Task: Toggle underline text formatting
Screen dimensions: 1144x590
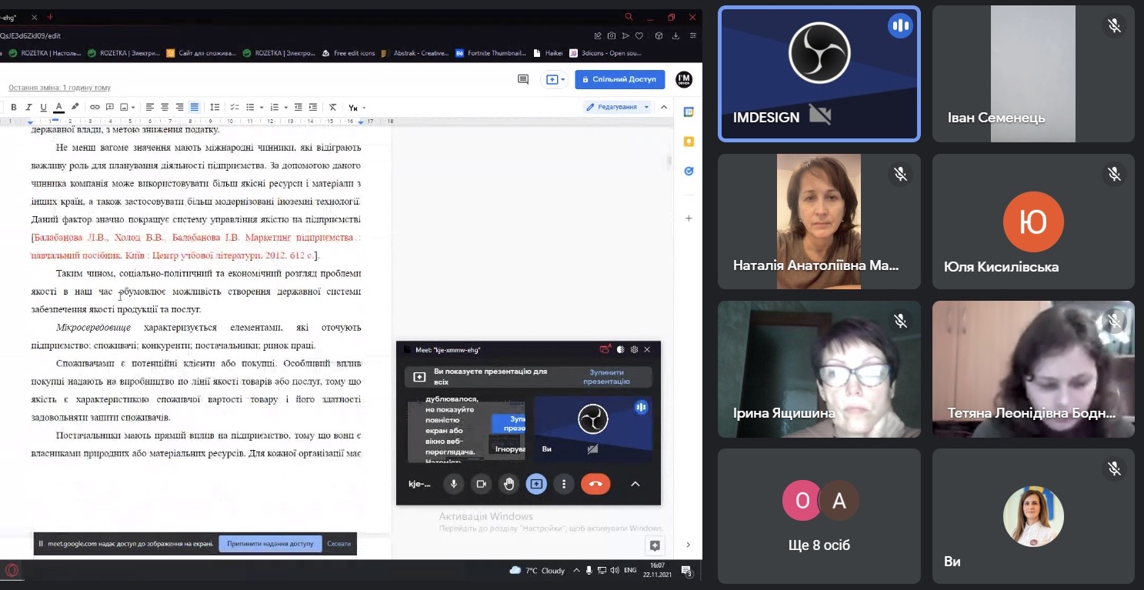Action: (43, 107)
